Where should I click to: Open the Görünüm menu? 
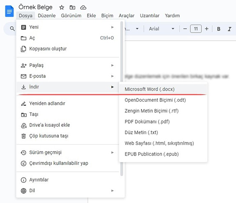pyautogui.click(x=71, y=16)
